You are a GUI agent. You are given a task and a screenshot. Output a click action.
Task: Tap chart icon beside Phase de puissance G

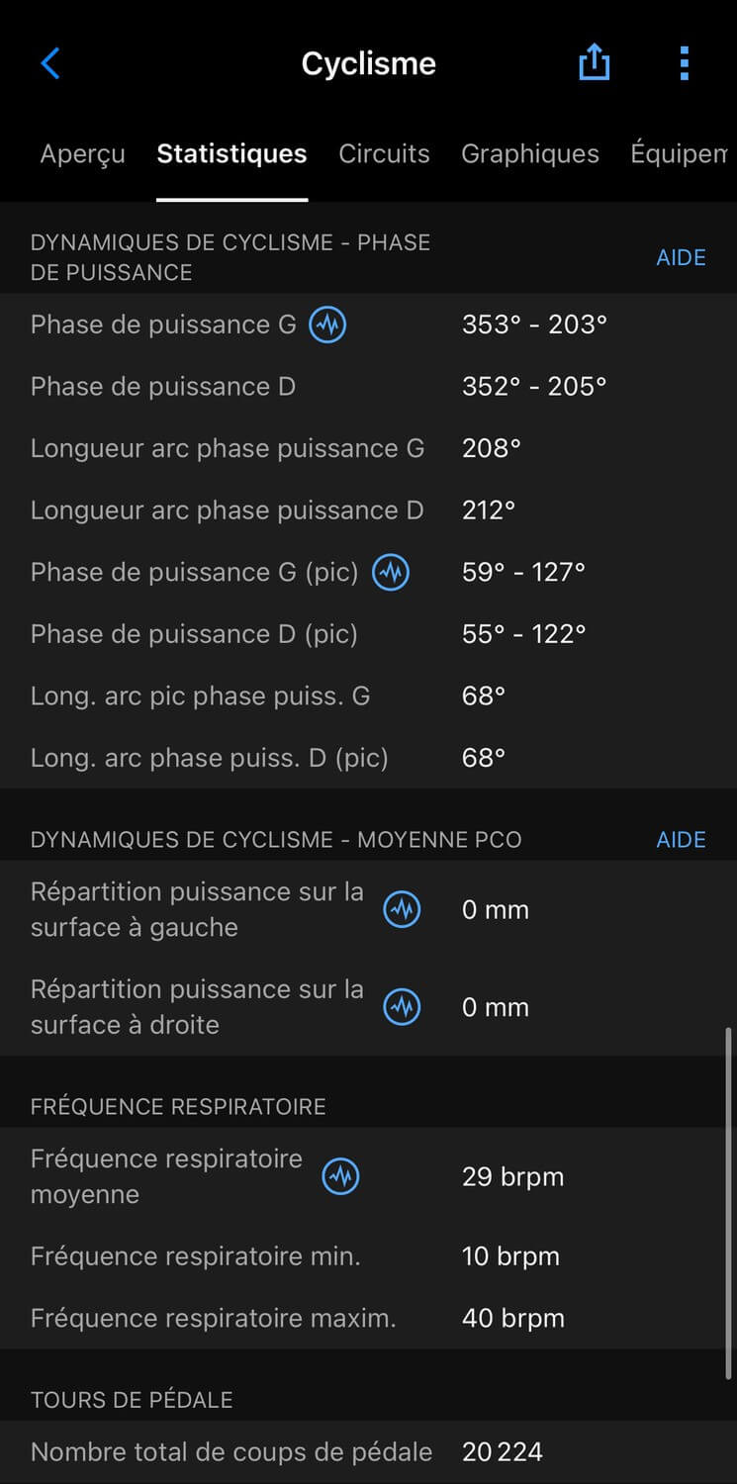coord(327,325)
